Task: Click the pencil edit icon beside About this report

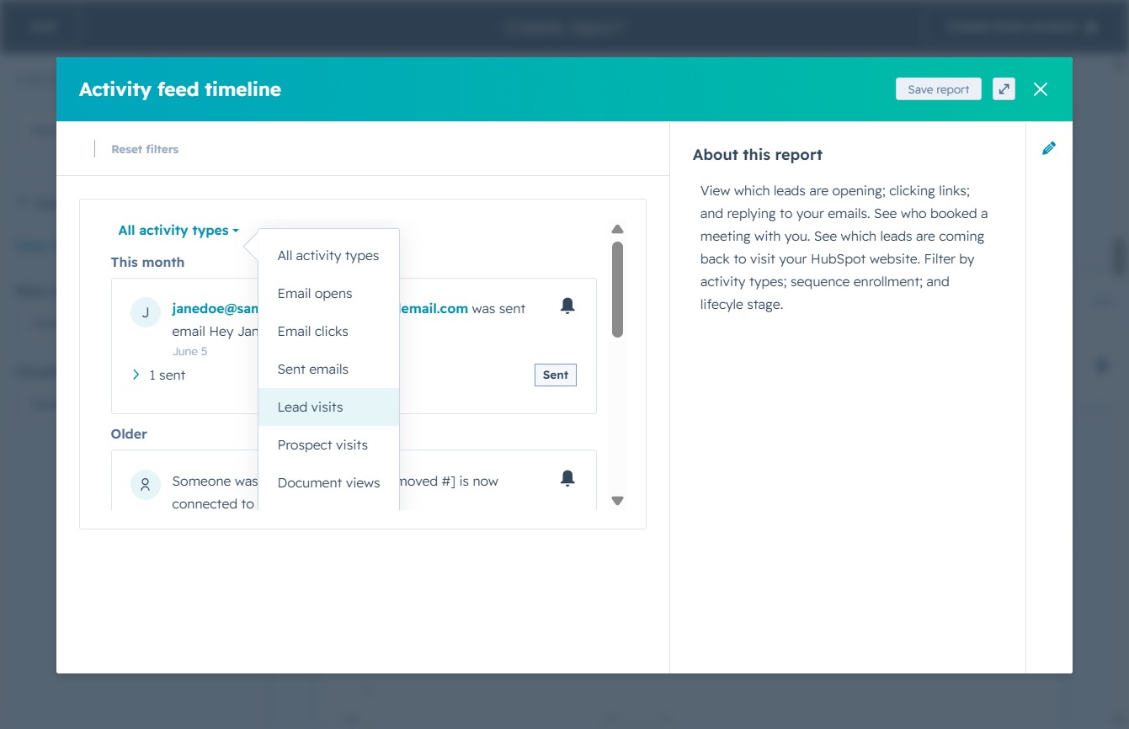Action: point(1049,148)
